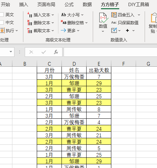The height and width of the screenshot is (168, 157).
Task: Select the 方方格子 tab
Action: tap(110, 5)
